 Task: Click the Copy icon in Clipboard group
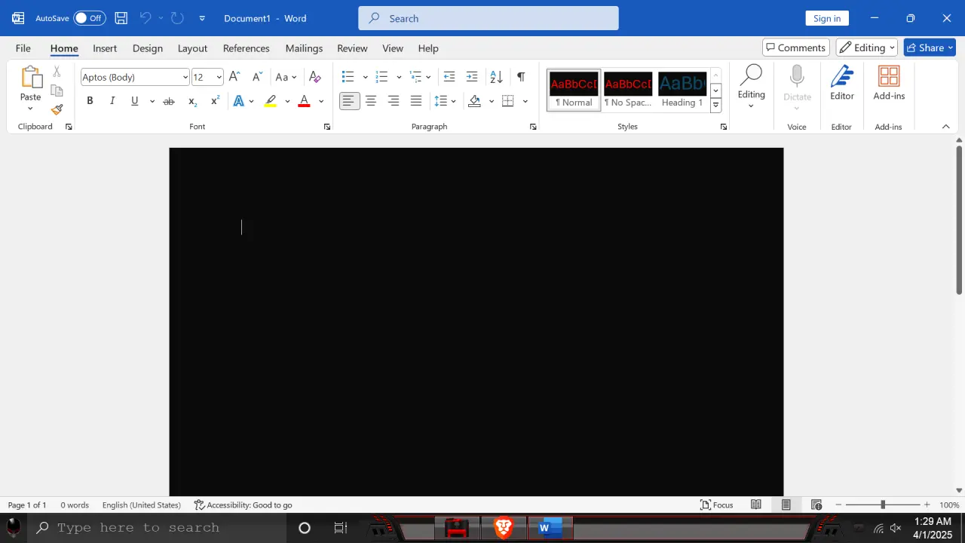tap(57, 90)
